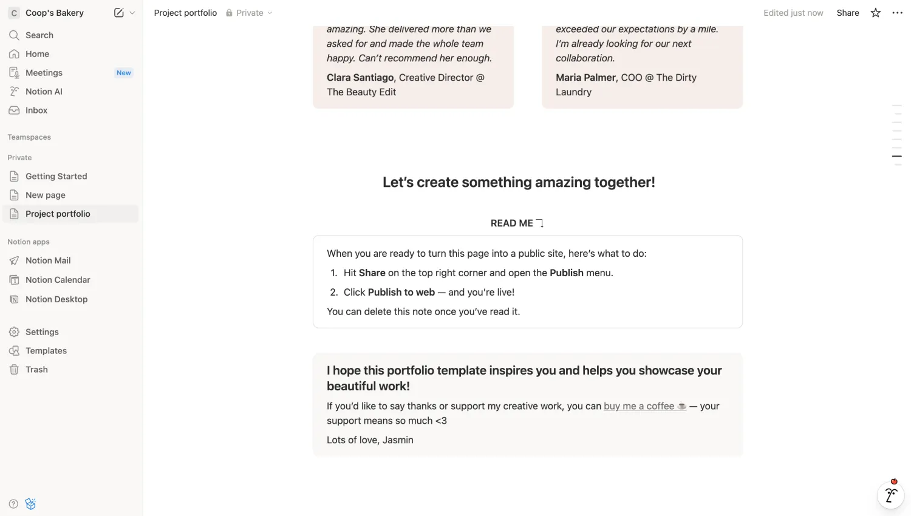
Task: Click the bold outline marker in page scroll indicator
Action: tap(896, 156)
